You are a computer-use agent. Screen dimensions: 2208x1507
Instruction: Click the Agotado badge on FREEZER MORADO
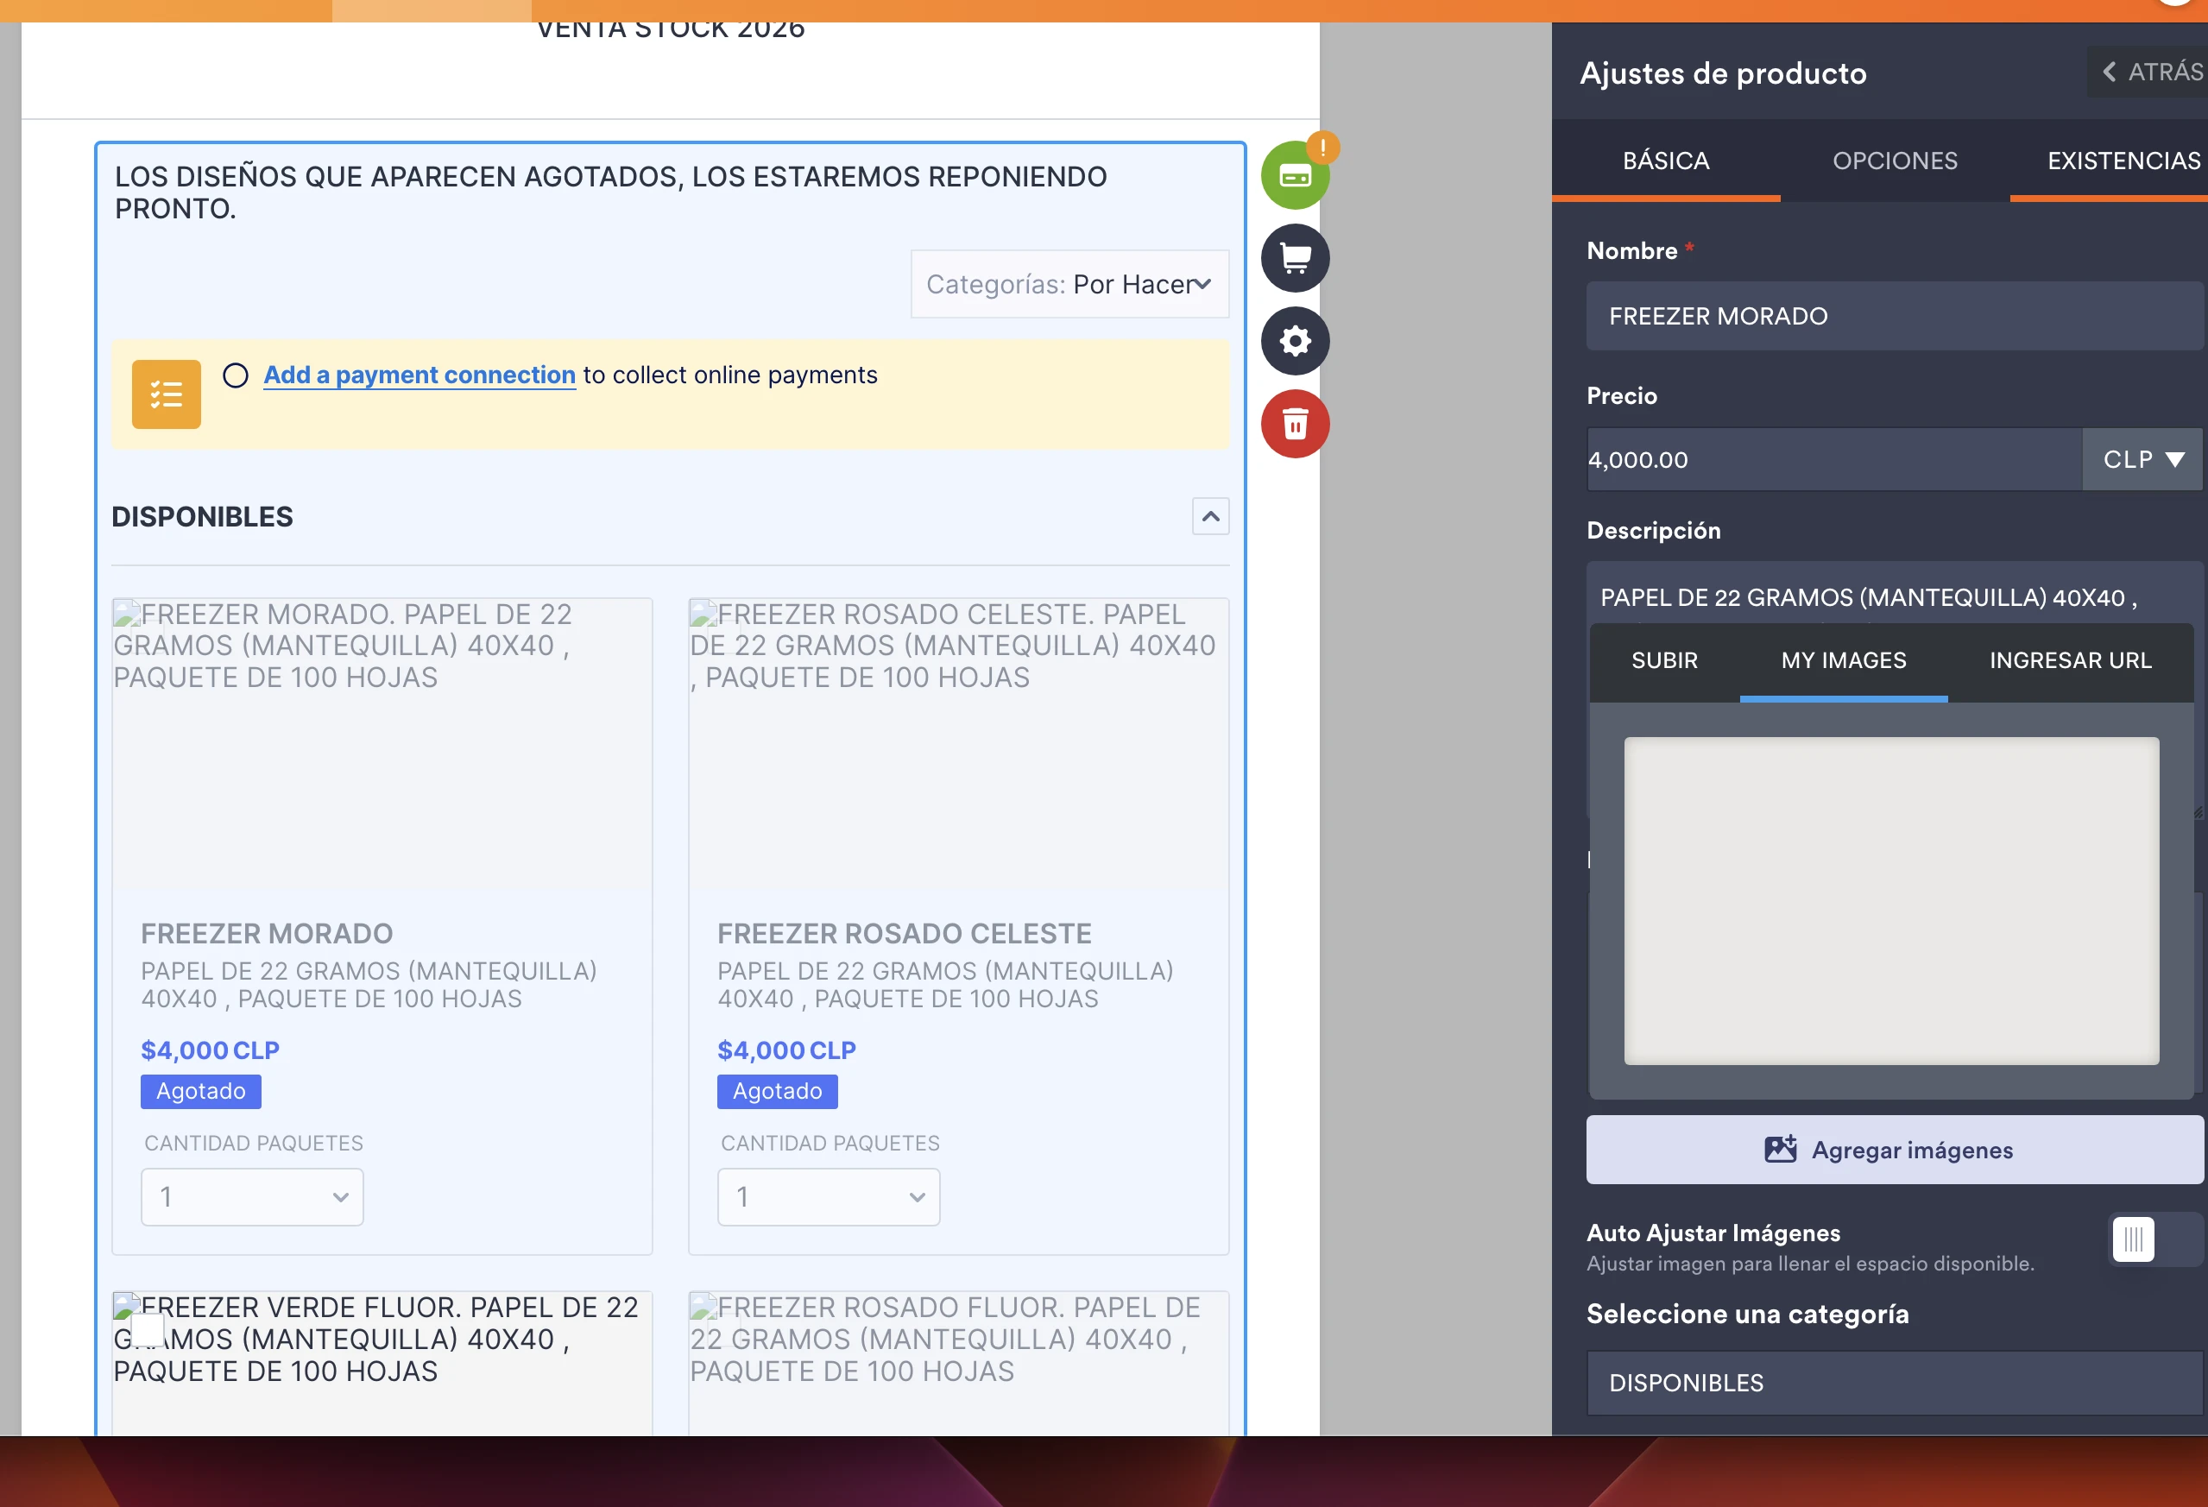coord(200,1091)
